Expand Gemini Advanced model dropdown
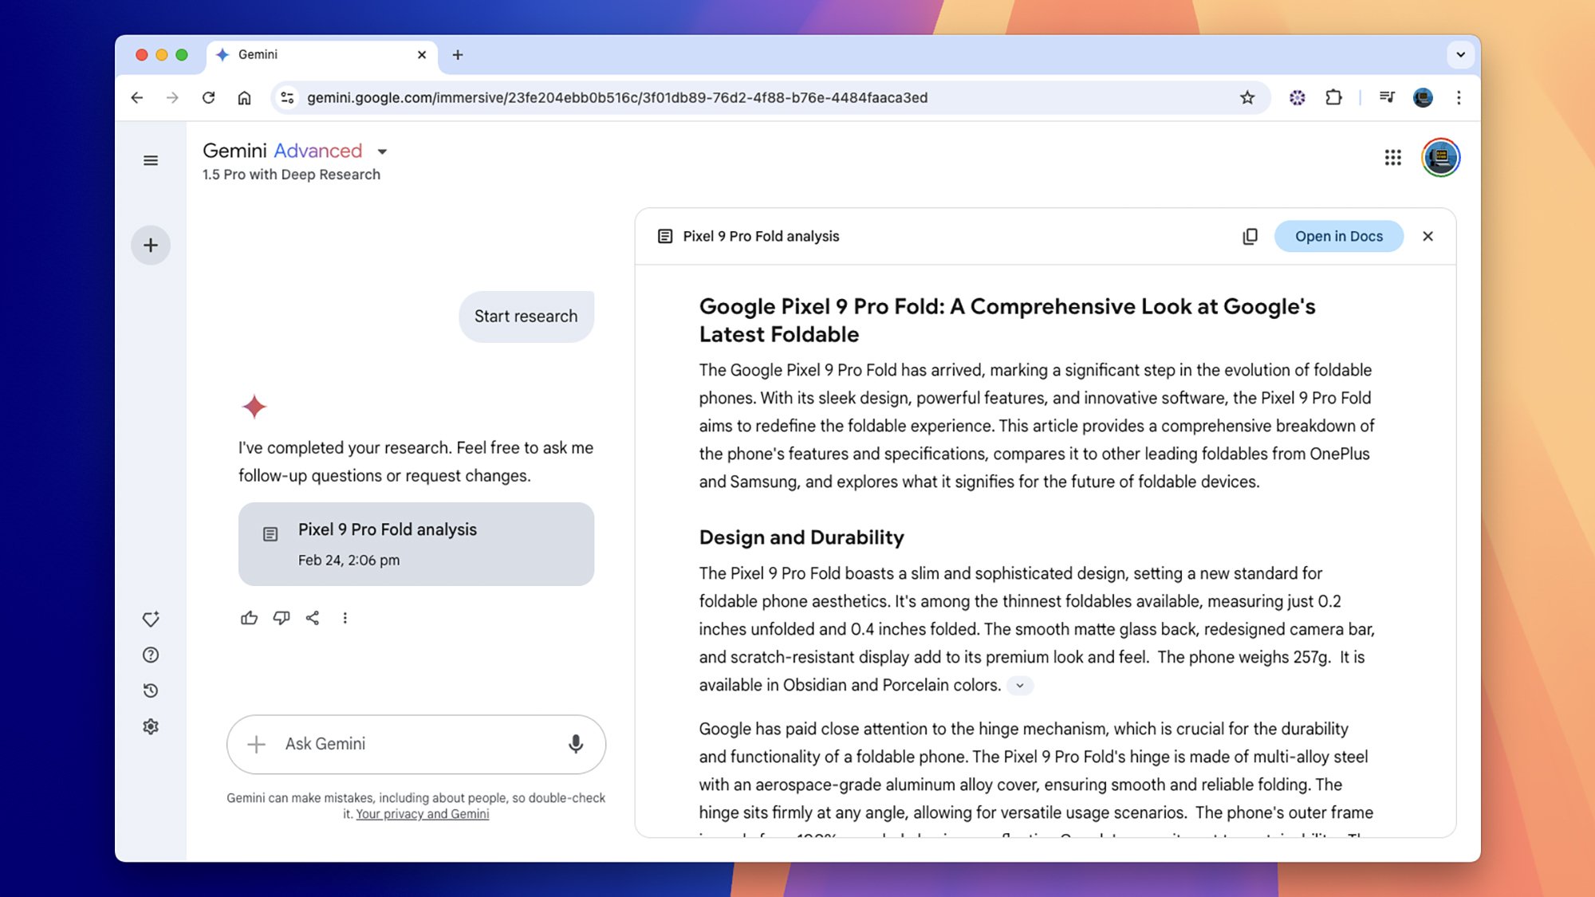Screen dimensions: 1595x897 [382, 151]
